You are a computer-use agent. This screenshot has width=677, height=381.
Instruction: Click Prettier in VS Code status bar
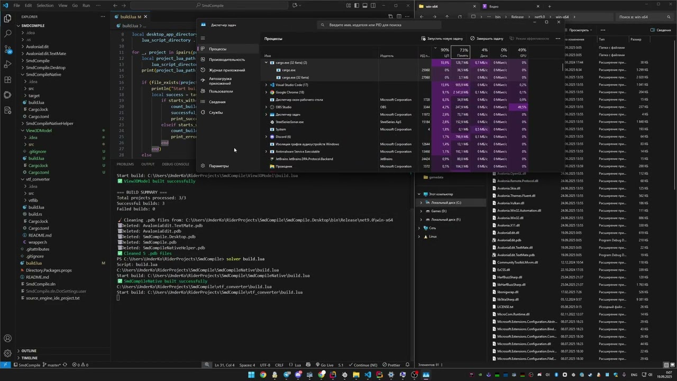(391, 365)
